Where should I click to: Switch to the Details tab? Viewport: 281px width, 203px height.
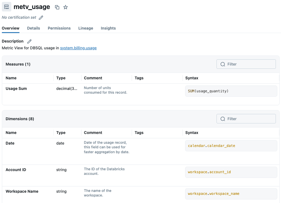pos(33,28)
